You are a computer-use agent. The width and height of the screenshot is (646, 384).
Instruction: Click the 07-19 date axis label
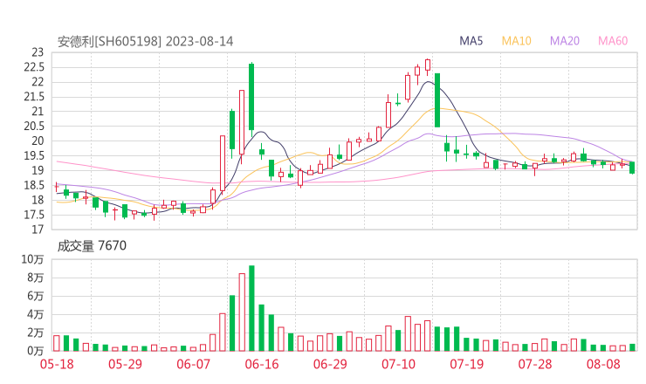[x=466, y=364]
